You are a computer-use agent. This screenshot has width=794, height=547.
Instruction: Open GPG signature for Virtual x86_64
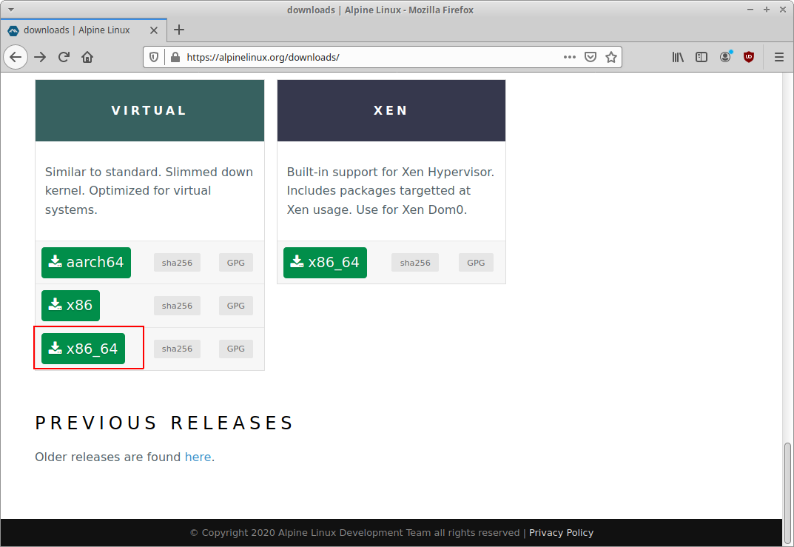click(236, 349)
